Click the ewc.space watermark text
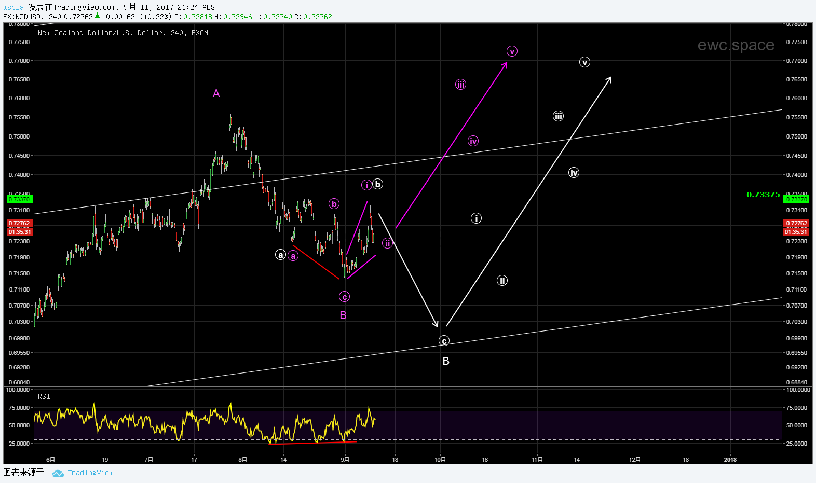 [x=736, y=45]
